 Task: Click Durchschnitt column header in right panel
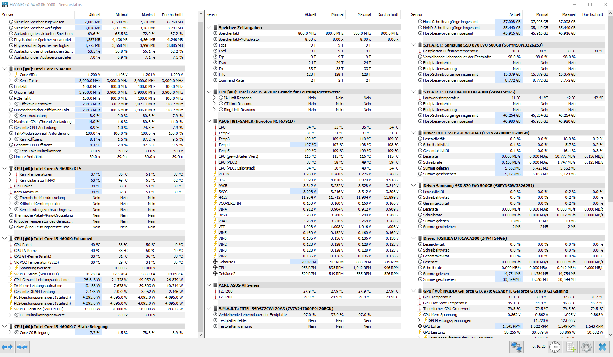pyautogui.click(x=592, y=14)
